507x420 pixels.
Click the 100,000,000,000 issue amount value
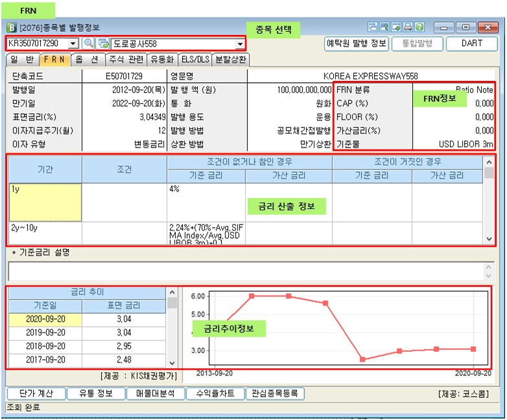(x=304, y=90)
